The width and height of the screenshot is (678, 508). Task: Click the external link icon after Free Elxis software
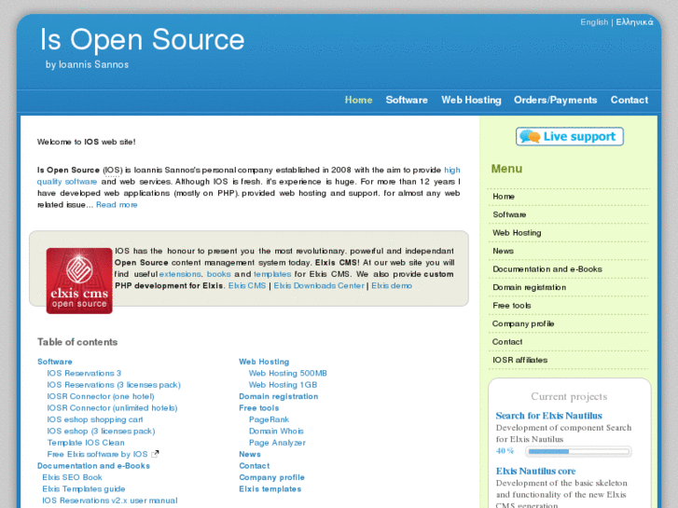point(155,454)
